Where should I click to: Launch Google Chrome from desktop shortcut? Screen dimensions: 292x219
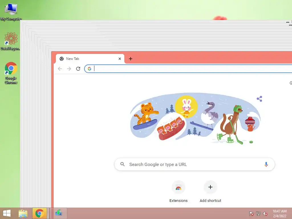[x=11, y=73]
